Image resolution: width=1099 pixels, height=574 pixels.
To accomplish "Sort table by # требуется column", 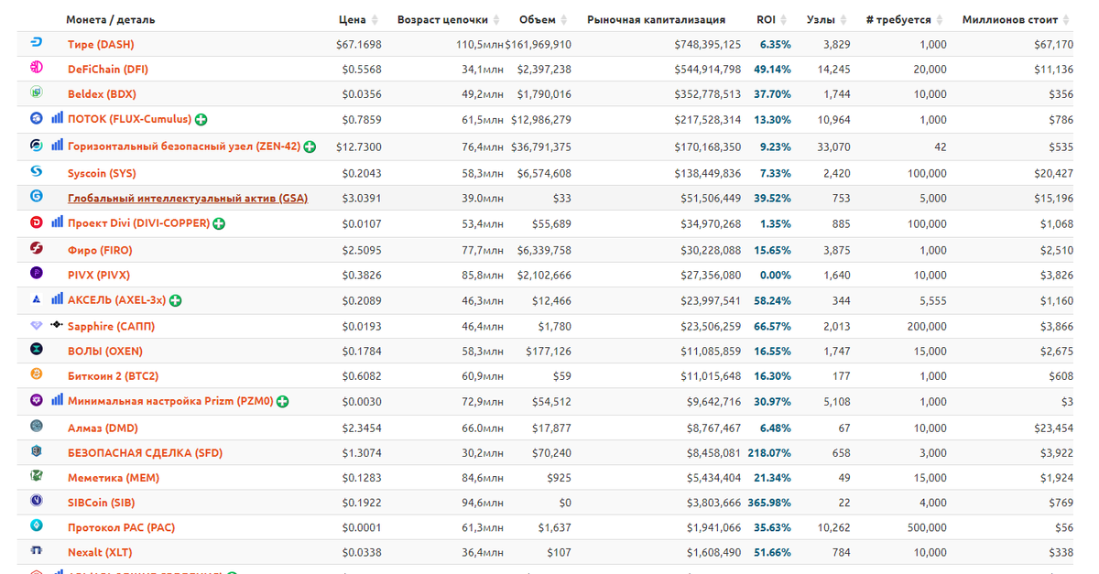I will [x=906, y=19].
